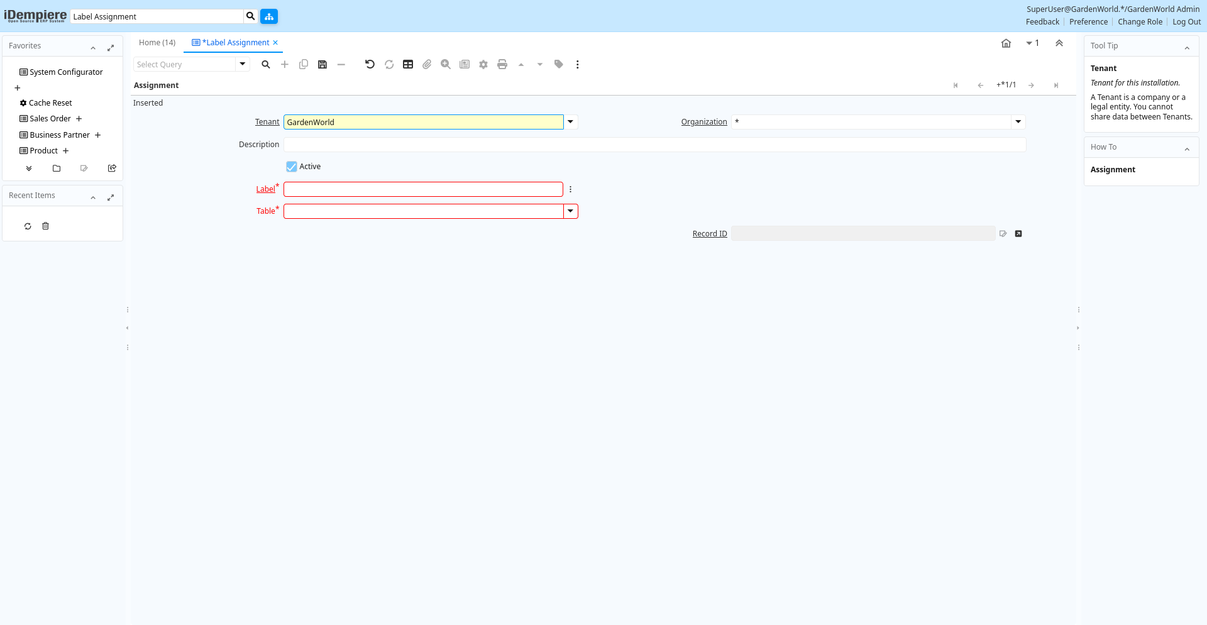Image resolution: width=1207 pixels, height=625 pixels.
Task: Click the Undo changes toolbar icon
Action: pyautogui.click(x=370, y=64)
